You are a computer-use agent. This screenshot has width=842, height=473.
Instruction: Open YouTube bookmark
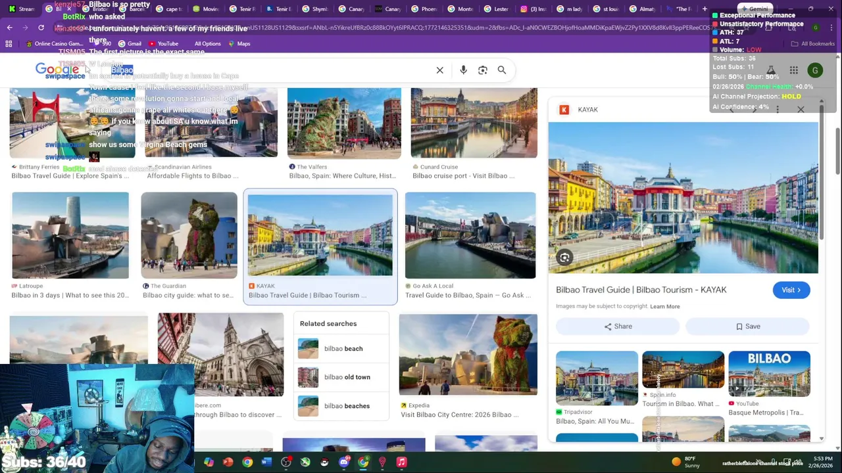point(162,43)
